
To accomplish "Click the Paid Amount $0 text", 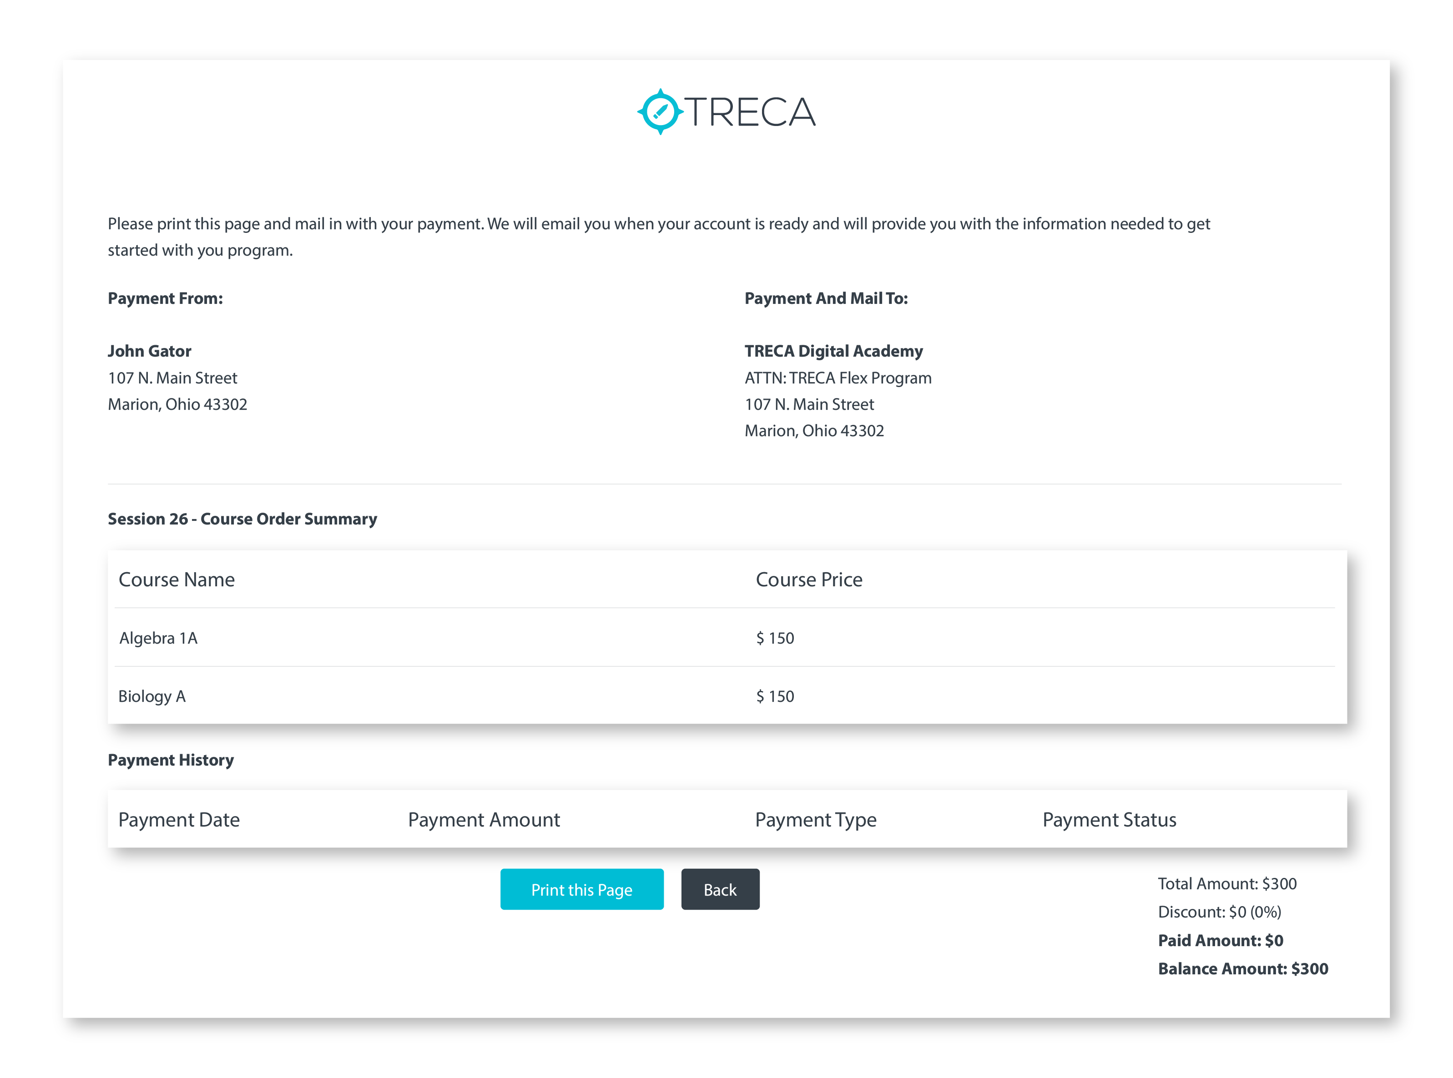I will [x=1220, y=940].
